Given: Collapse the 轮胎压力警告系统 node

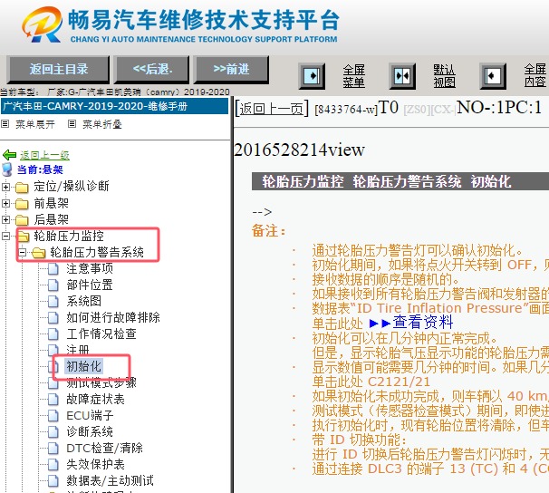Looking at the screenshot, I should coord(22,252).
